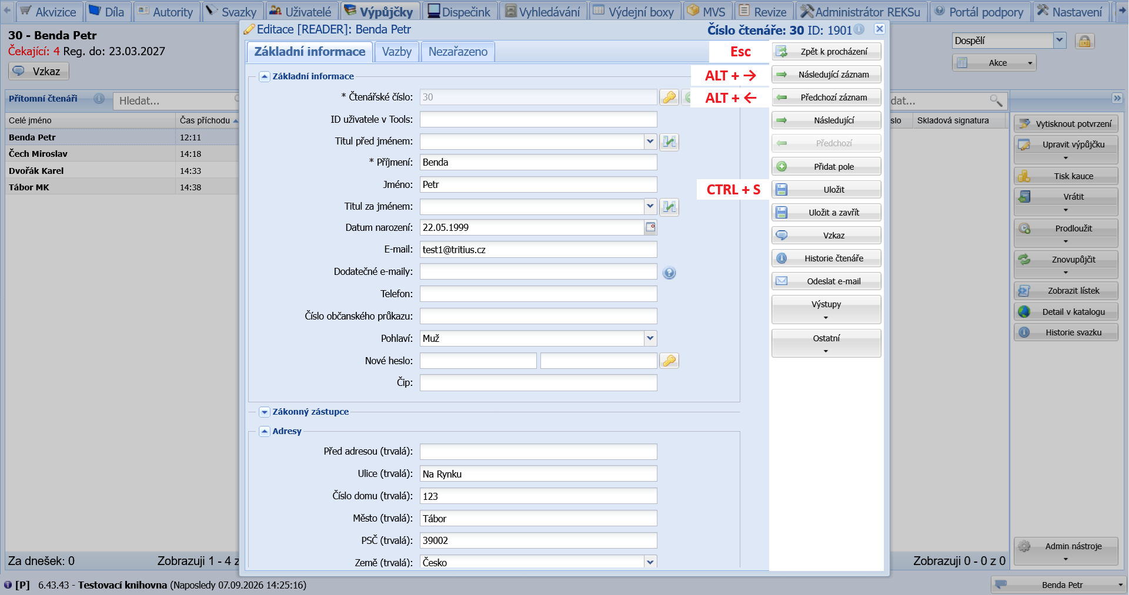Switch to the Nezařazeno tab
Image resolution: width=1129 pixels, height=595 pixels.
point(458,52)
